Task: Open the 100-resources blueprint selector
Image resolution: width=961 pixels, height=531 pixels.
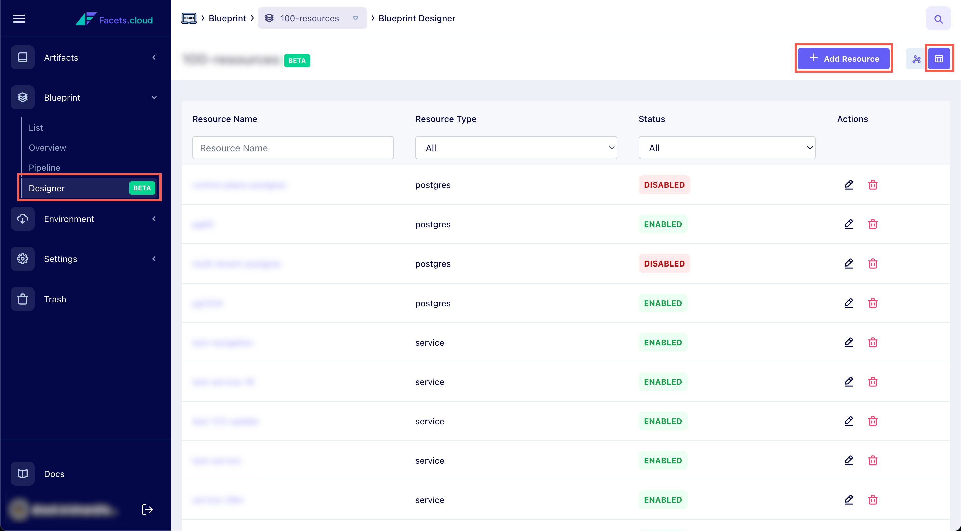Action: [x=312, y=18]
